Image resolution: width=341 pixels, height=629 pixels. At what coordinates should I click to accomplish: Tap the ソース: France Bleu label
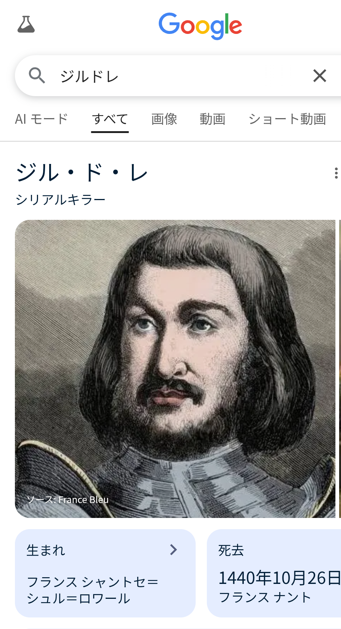[x=68, y=500]
